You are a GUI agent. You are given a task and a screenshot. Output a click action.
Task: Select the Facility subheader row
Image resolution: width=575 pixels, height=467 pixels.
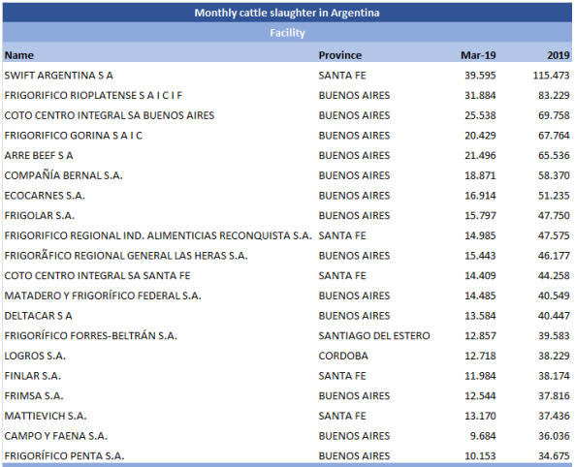[287, 33]
